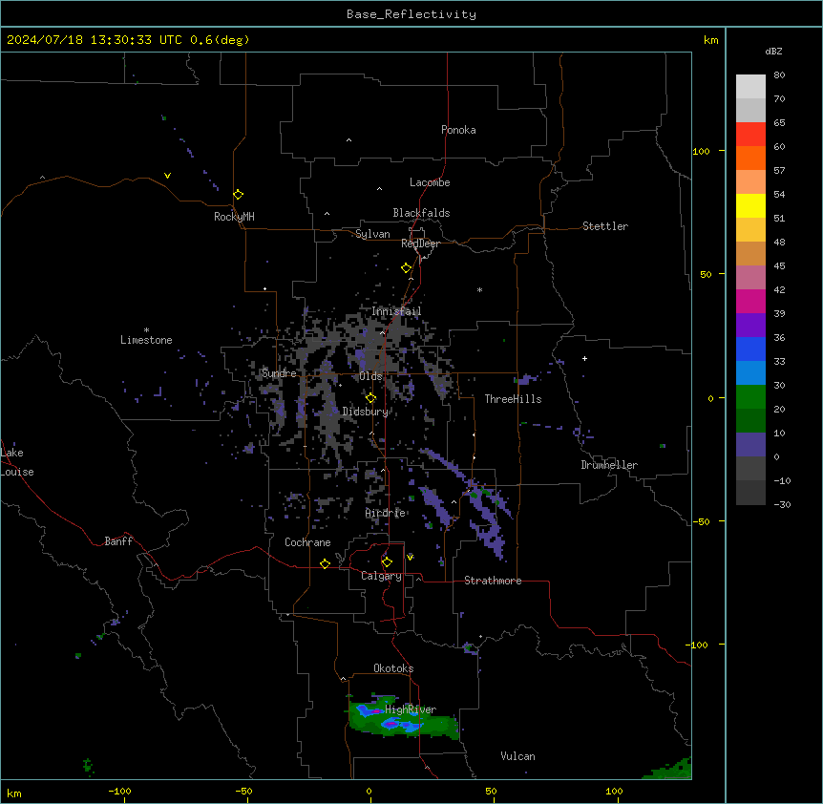Click the Drumheller city label
823x804 pixels.
[x=609, y=465]
